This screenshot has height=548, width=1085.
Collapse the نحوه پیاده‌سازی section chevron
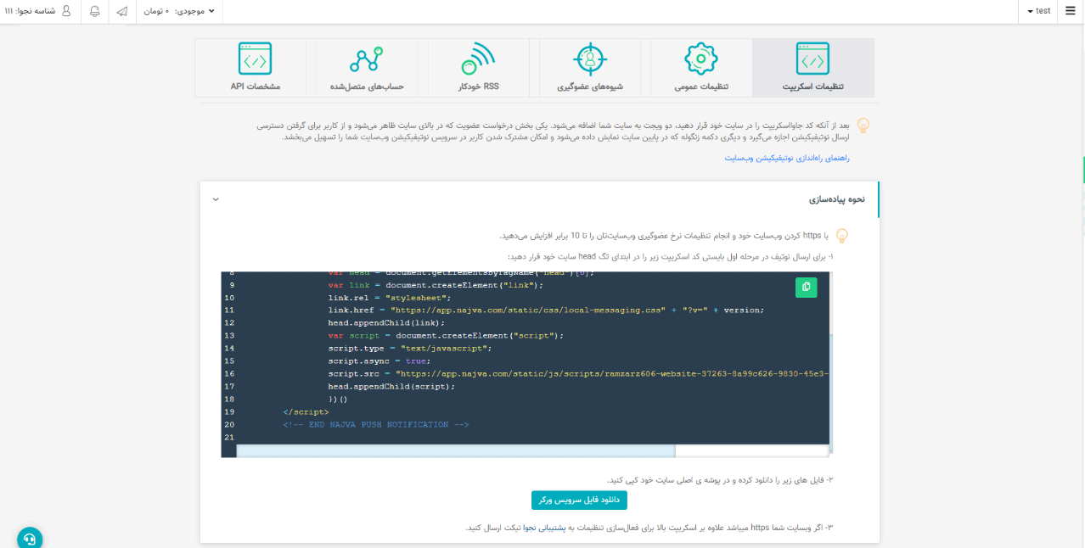click(x=216, y=199)
